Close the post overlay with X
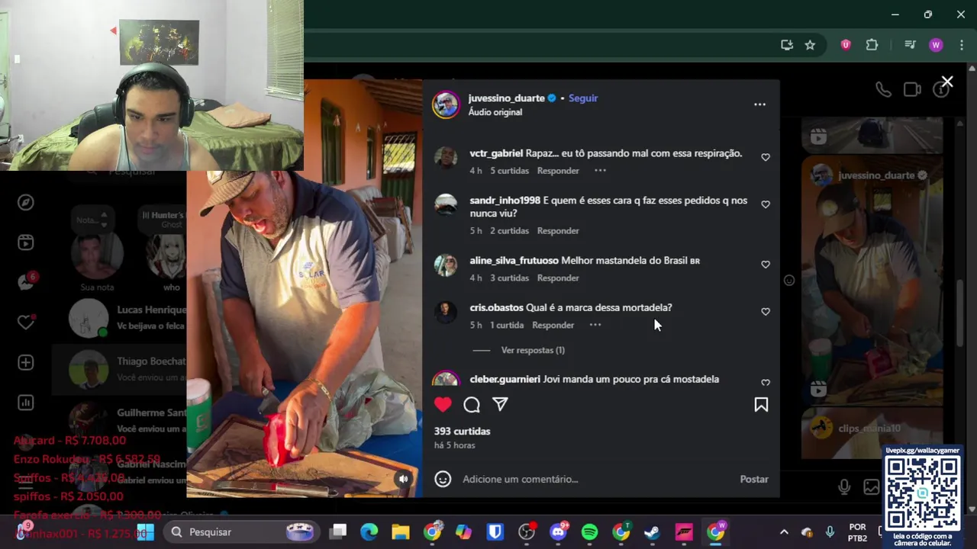This screenshot has height=549, width=977. [x=947, y=82]
